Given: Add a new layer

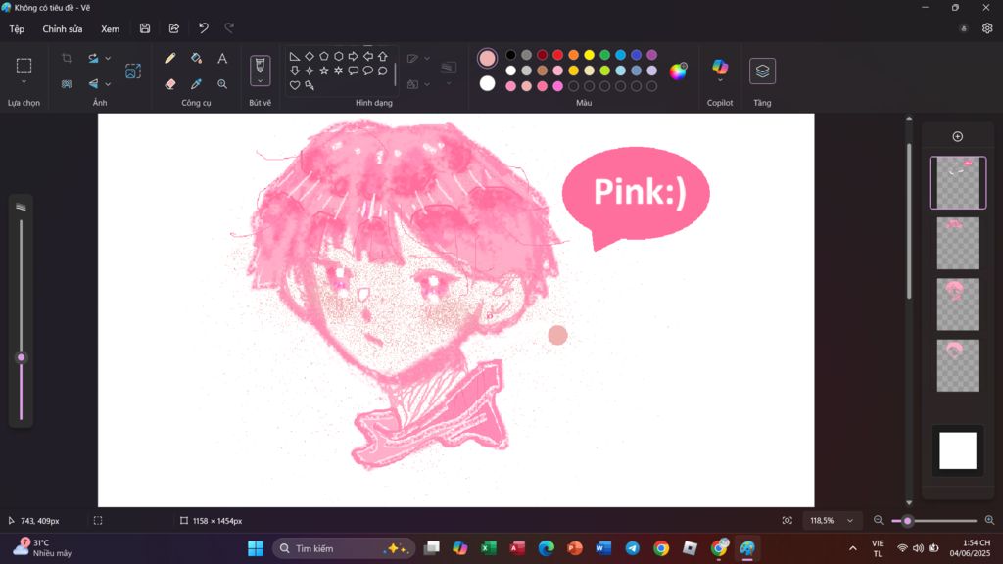Looking at the screenshot, I should pos(958,136).
